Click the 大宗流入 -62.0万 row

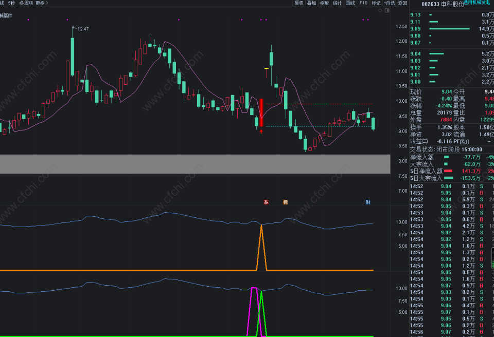coord(452,164)
